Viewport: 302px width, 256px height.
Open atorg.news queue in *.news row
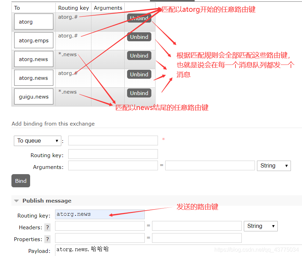tap(33, 59)
